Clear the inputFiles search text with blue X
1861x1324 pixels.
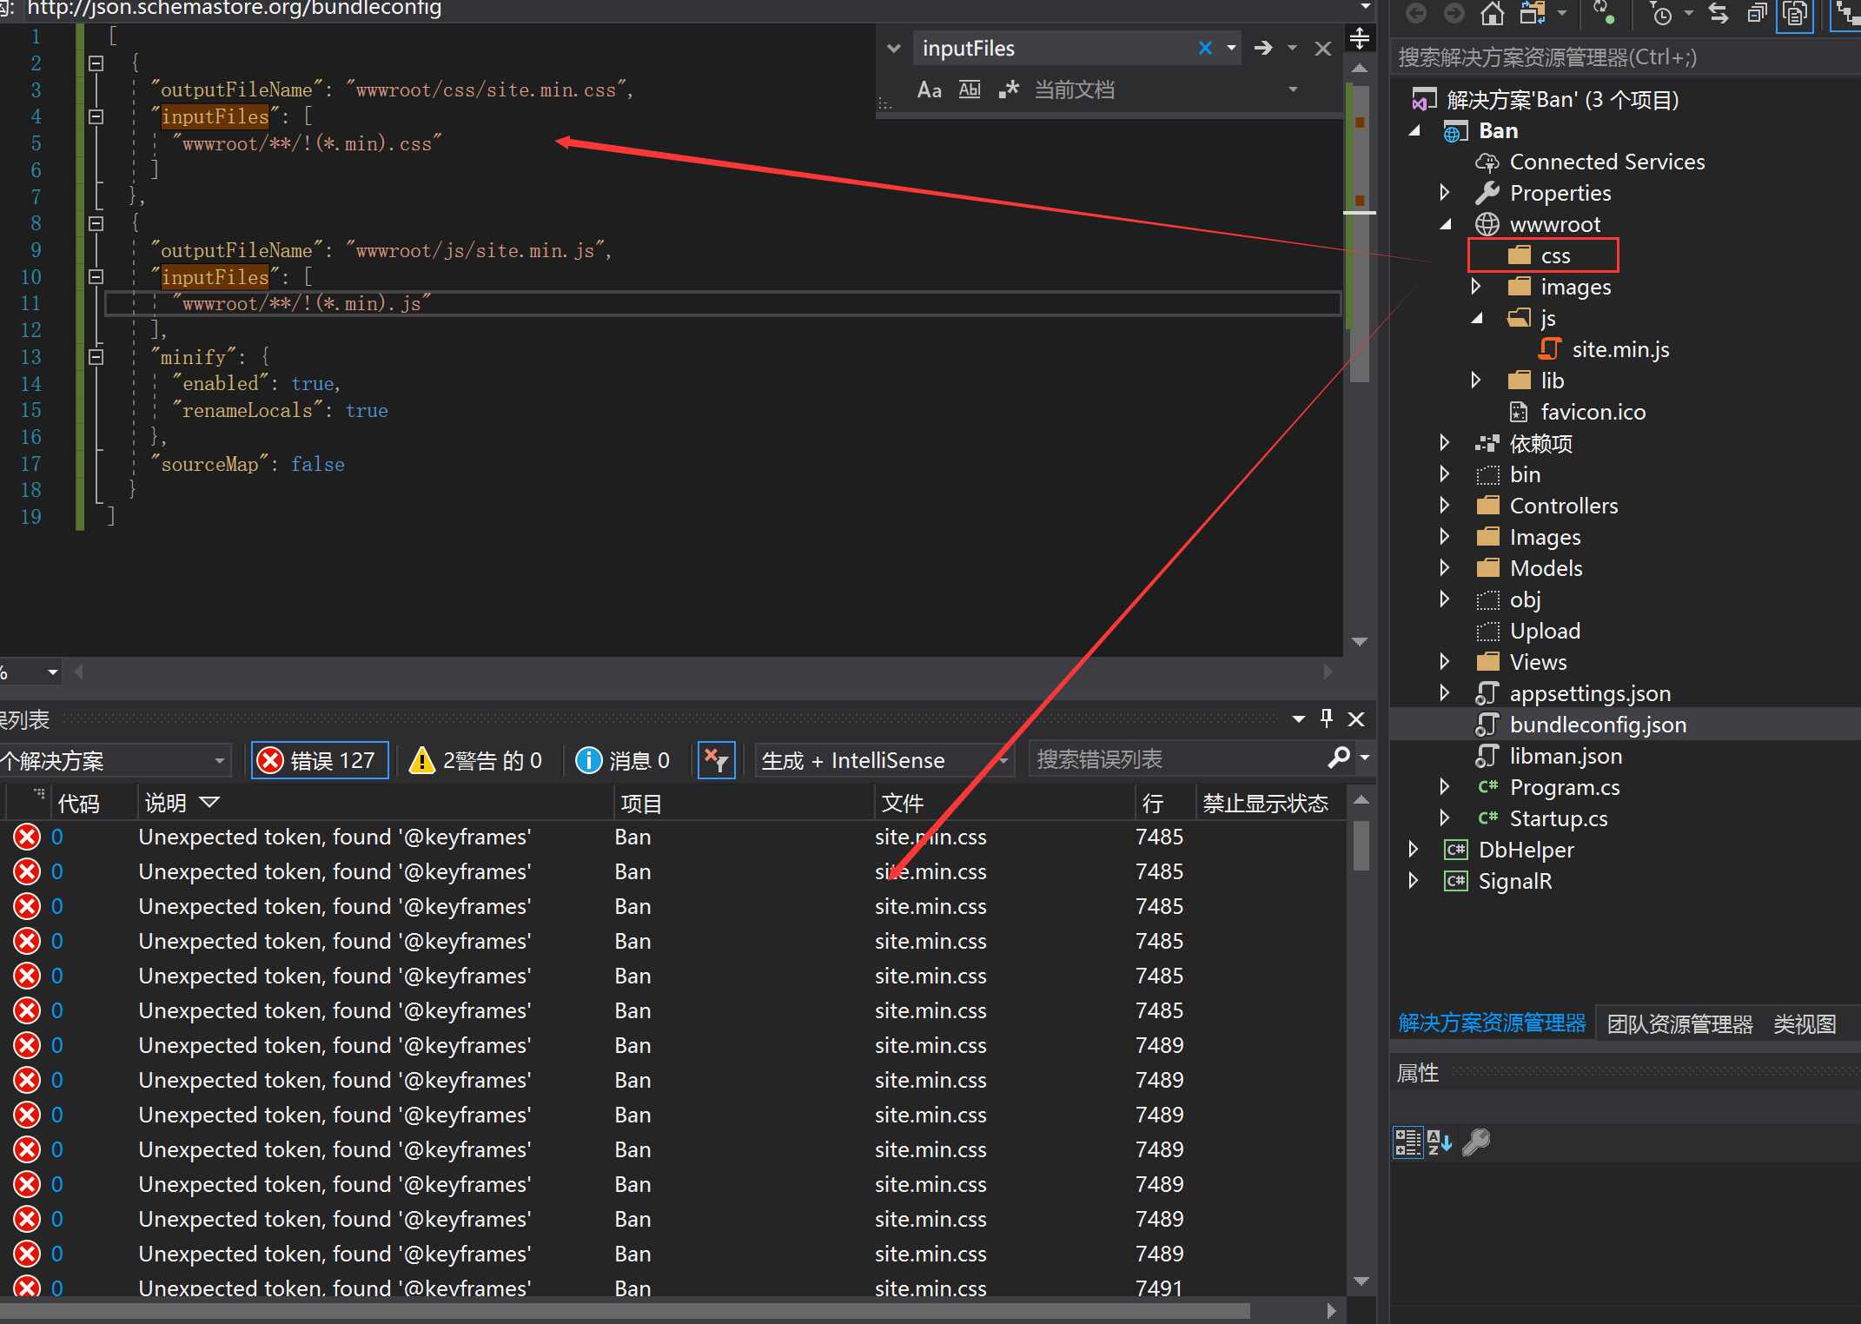1205,48
